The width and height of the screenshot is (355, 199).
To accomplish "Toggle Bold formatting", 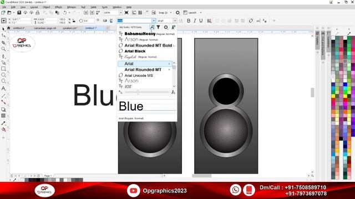I will click(189, 21).
